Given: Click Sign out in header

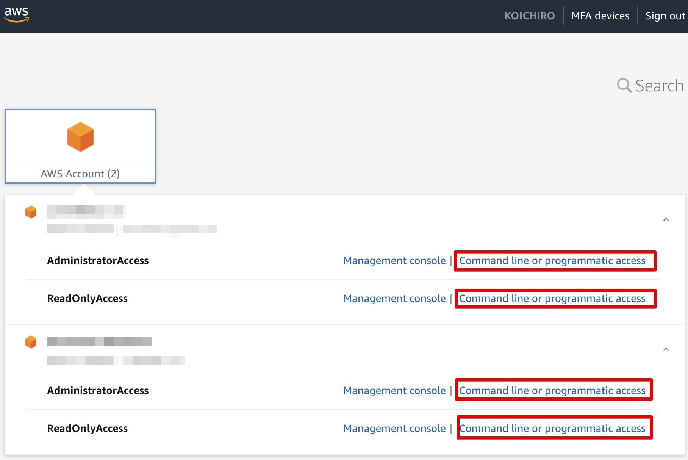Looking at the screenshot, I should (x=665, y=16).
